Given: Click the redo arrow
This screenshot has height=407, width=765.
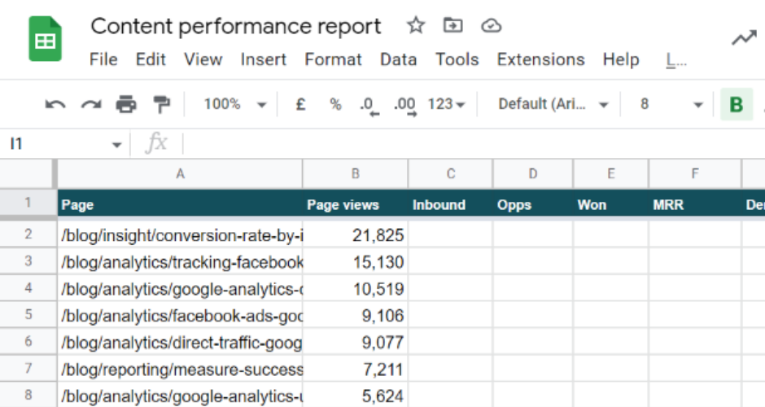Looking at the screenshot, I should tap(90, 104).
